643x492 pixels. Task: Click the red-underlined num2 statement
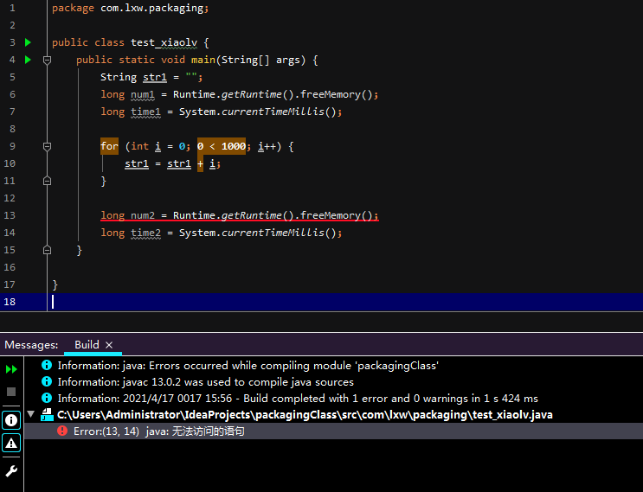[x=240, y=215]
